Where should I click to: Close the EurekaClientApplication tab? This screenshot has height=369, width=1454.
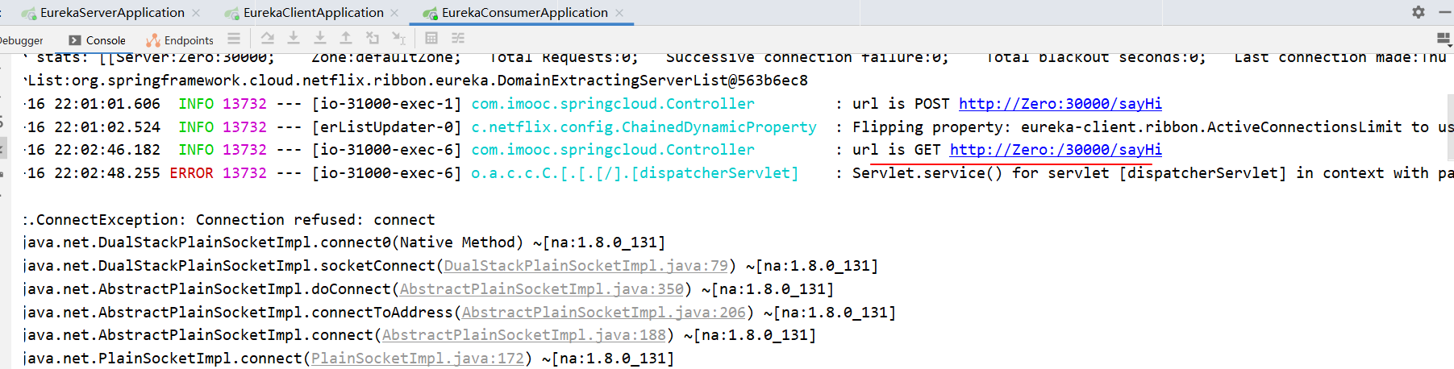pos(394,13)
